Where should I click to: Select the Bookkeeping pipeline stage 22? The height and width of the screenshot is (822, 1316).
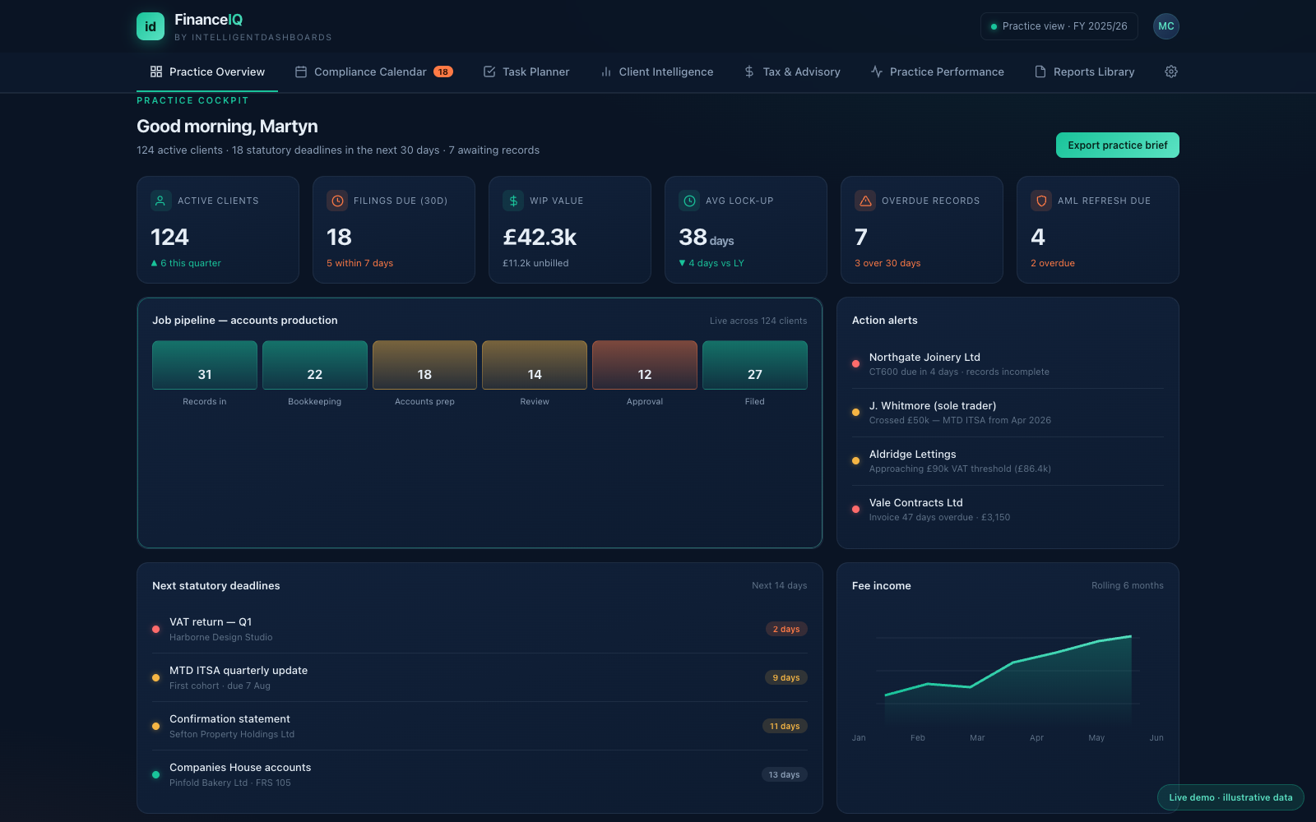click(x=315, y=365)
